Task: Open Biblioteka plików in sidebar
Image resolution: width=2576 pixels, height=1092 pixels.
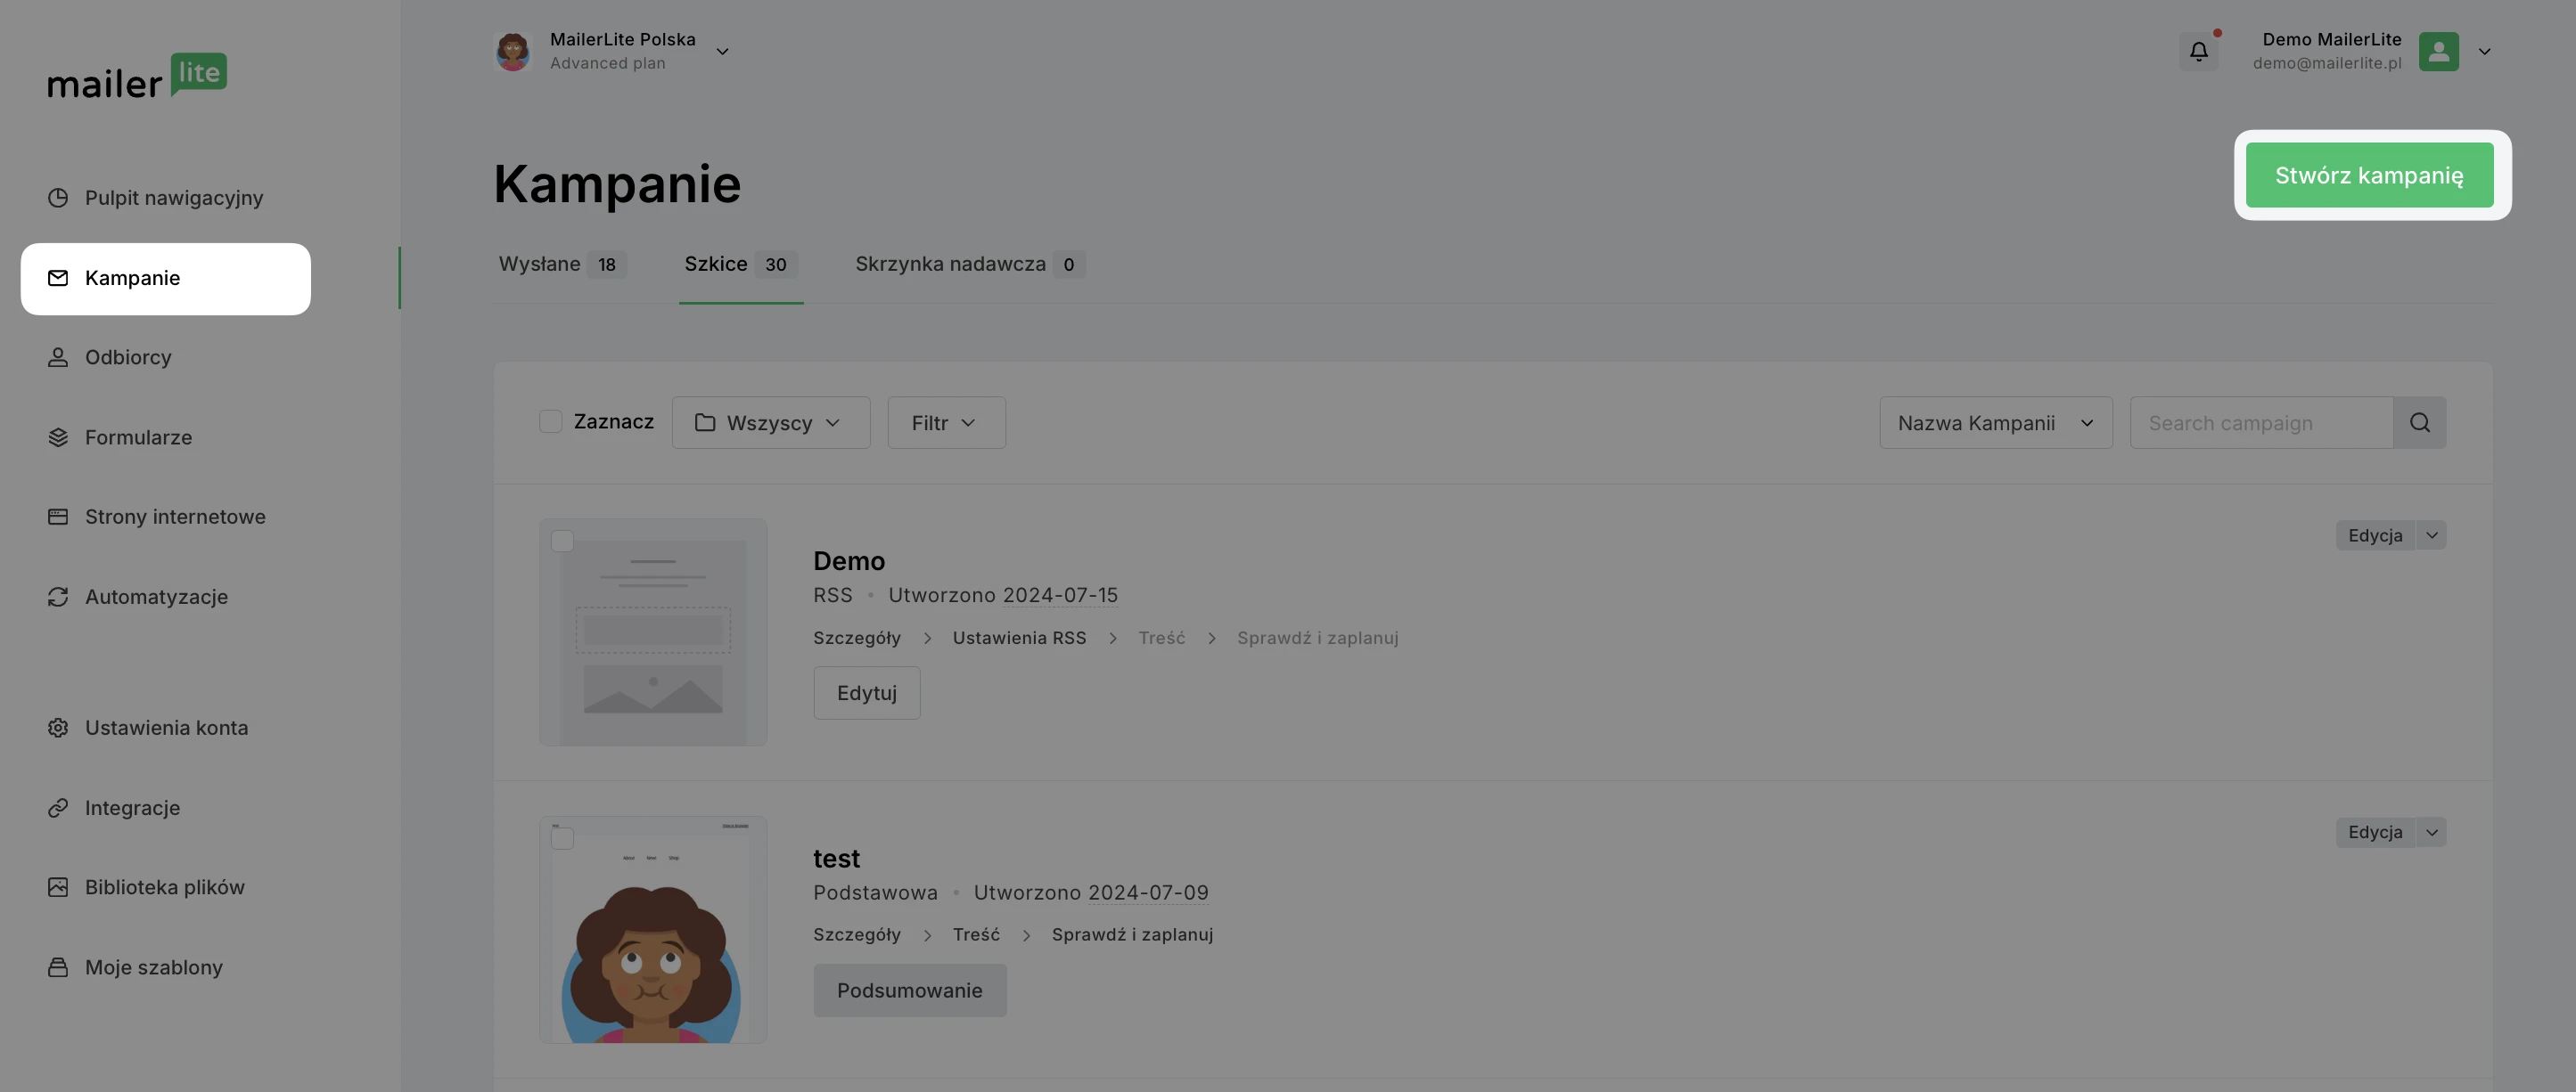Action: [x=164, y=887]
